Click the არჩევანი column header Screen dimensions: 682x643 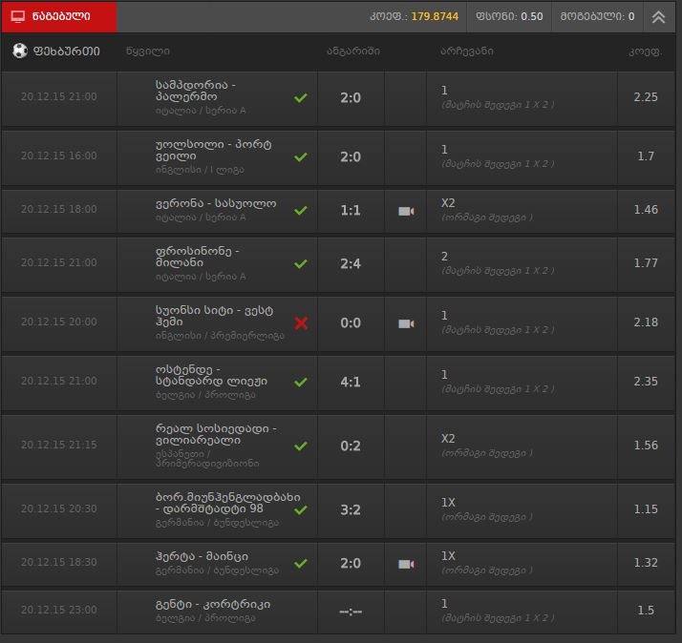(x=467, y=52)
